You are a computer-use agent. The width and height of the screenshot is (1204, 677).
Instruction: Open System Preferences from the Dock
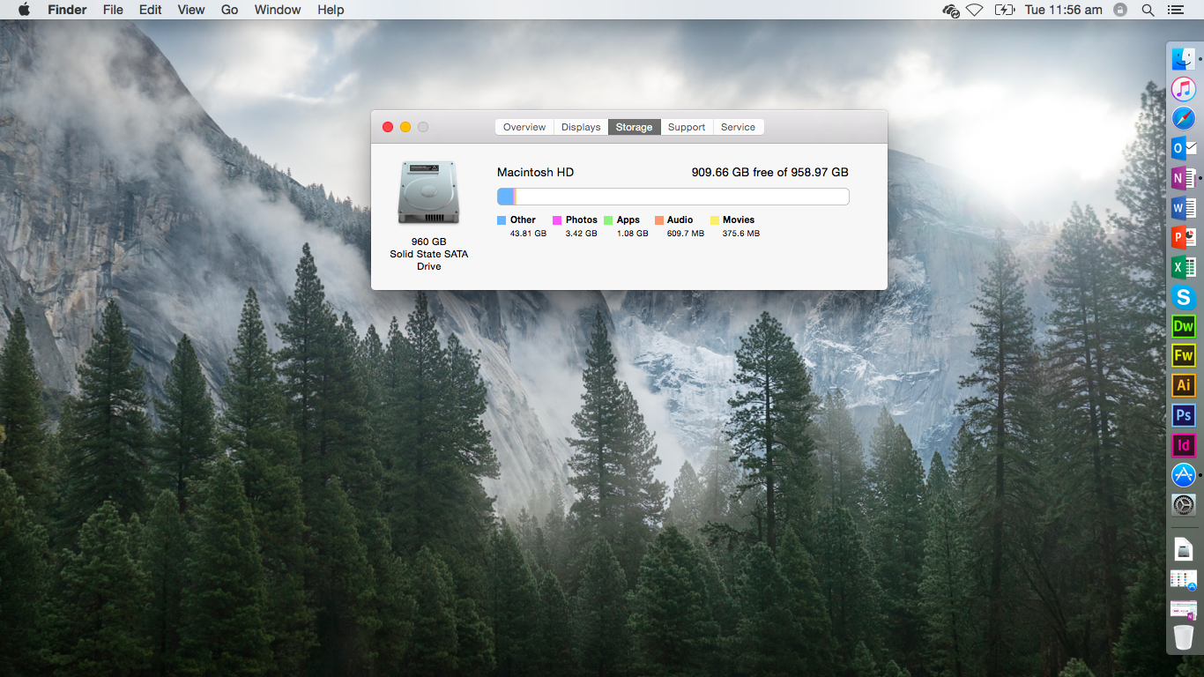click(x=1183, y=505)
